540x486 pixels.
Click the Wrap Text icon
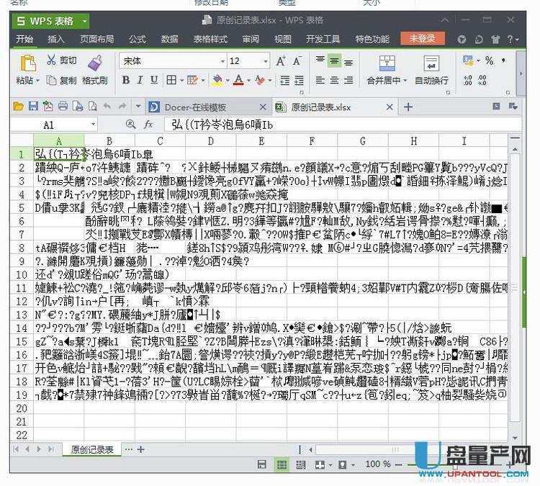click(431, 63)
